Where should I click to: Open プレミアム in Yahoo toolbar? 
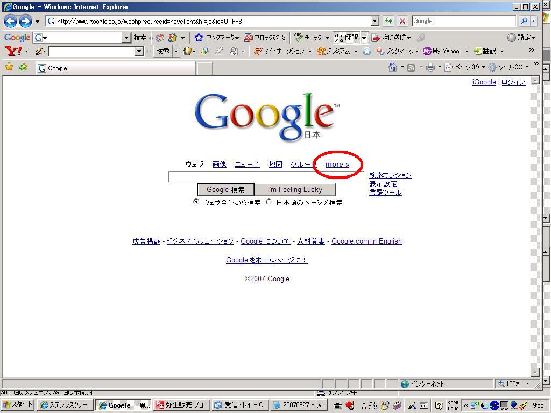tap(334, 51)
